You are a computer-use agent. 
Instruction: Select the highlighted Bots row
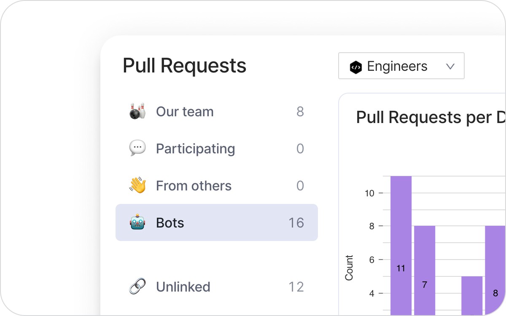click(216, 222)
